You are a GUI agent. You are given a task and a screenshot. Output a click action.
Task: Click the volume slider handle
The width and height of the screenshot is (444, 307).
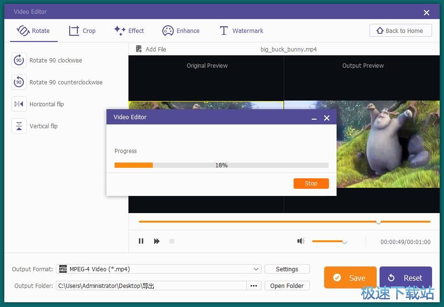click(344, 241)
